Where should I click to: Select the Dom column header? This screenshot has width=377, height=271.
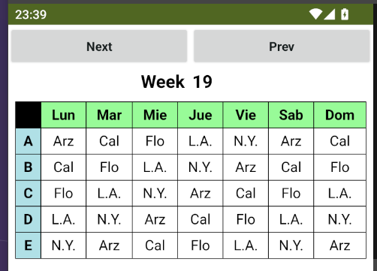point(340,115)
